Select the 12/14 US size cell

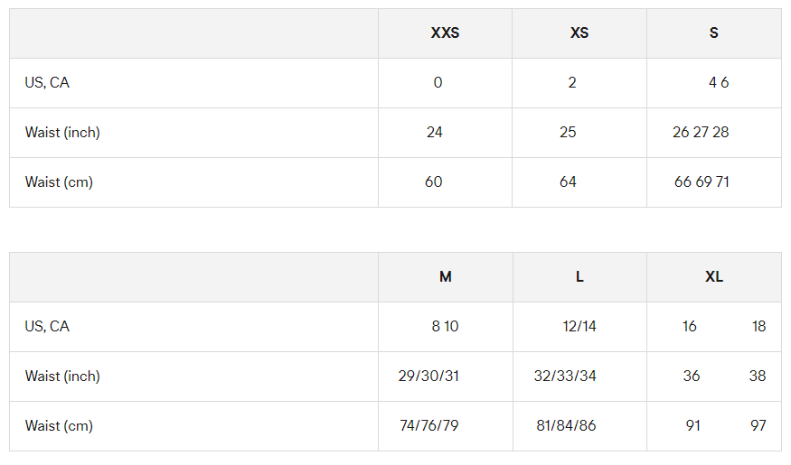point(579,327)
